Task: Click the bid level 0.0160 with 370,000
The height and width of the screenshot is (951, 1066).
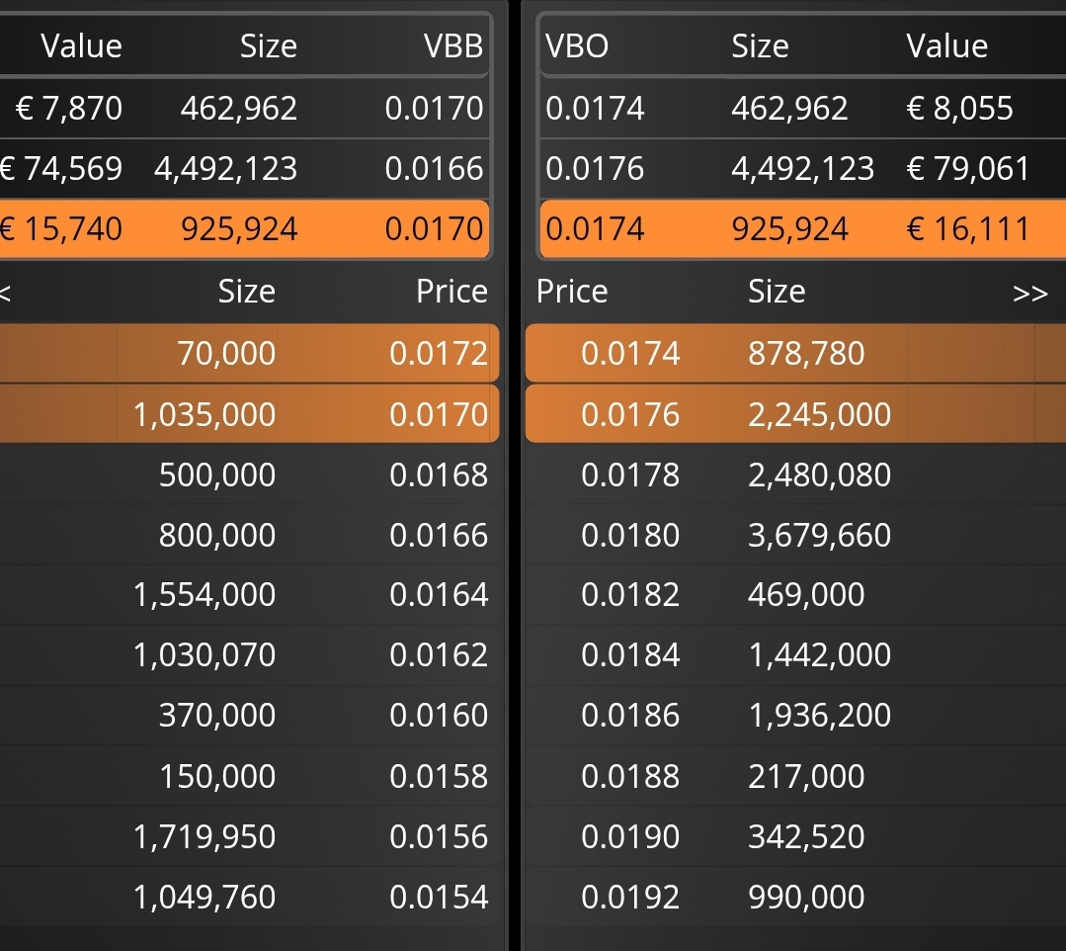Action: 250,715
